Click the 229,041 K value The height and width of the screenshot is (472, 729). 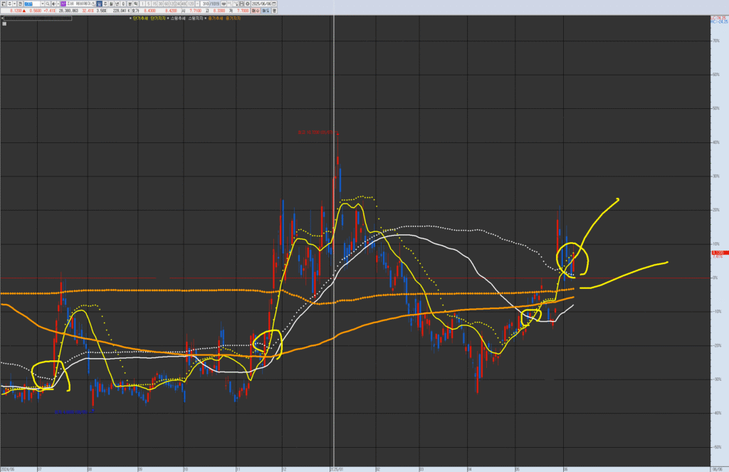pyautogui.click(x=121, y=11)
